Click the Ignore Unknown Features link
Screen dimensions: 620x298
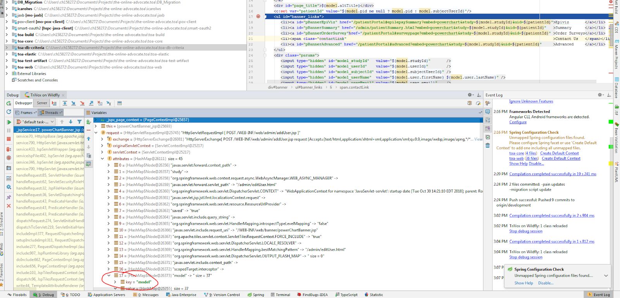[x=531, y=102]
